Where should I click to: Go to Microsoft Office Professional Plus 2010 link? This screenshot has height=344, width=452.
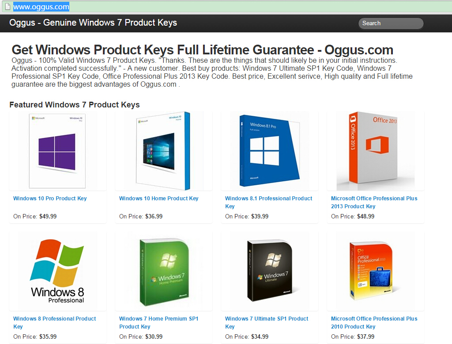coord(374,322)
